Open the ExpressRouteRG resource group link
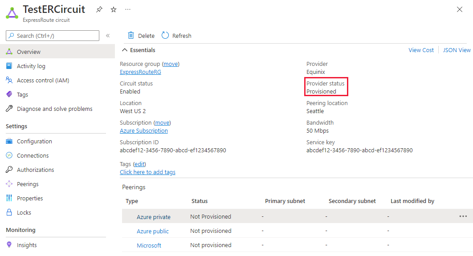The image size is (473, 256). [140, 72]
